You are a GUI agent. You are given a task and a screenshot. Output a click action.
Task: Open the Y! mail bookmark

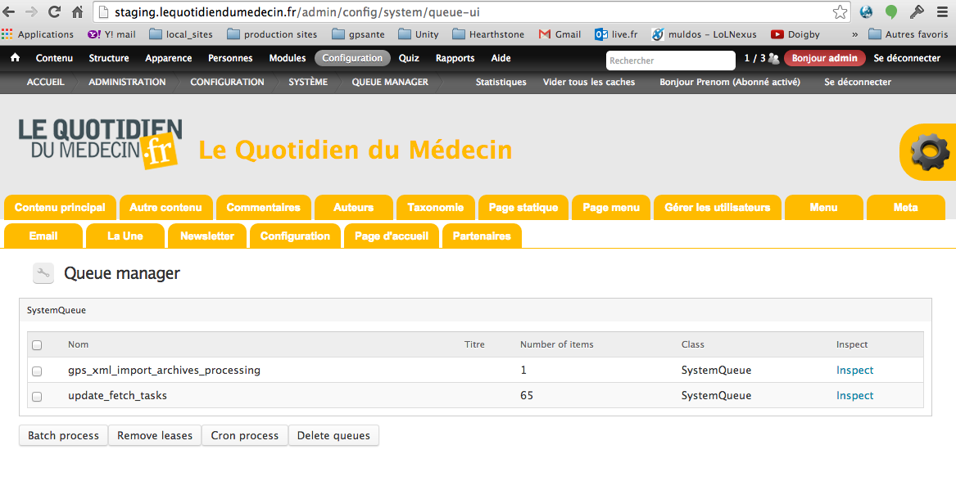coord(111,34)
